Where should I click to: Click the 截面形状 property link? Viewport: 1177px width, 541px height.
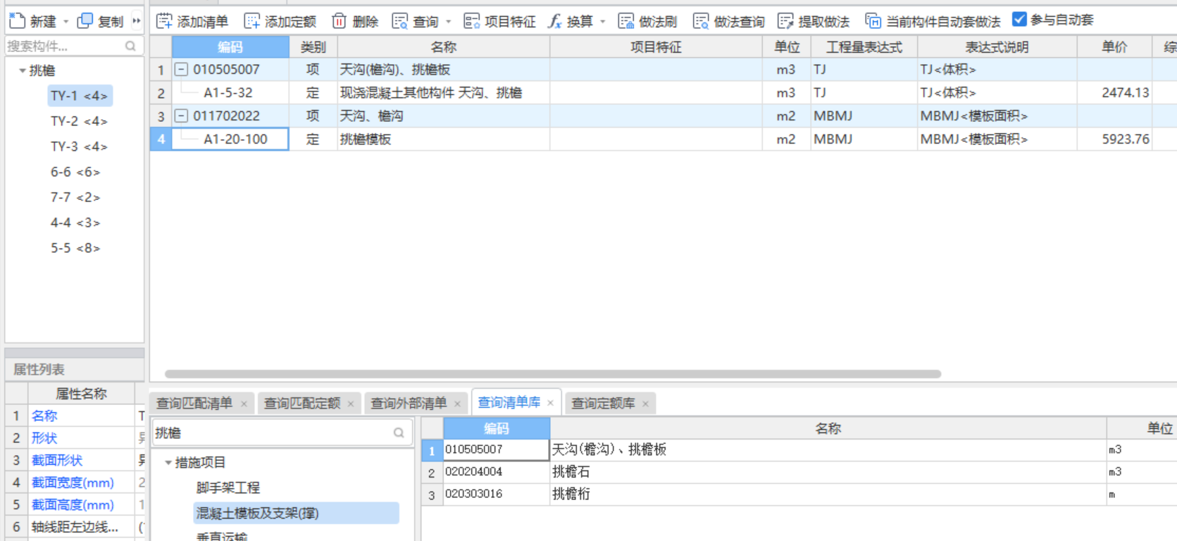pyautogui.click(x=57, y=460)
